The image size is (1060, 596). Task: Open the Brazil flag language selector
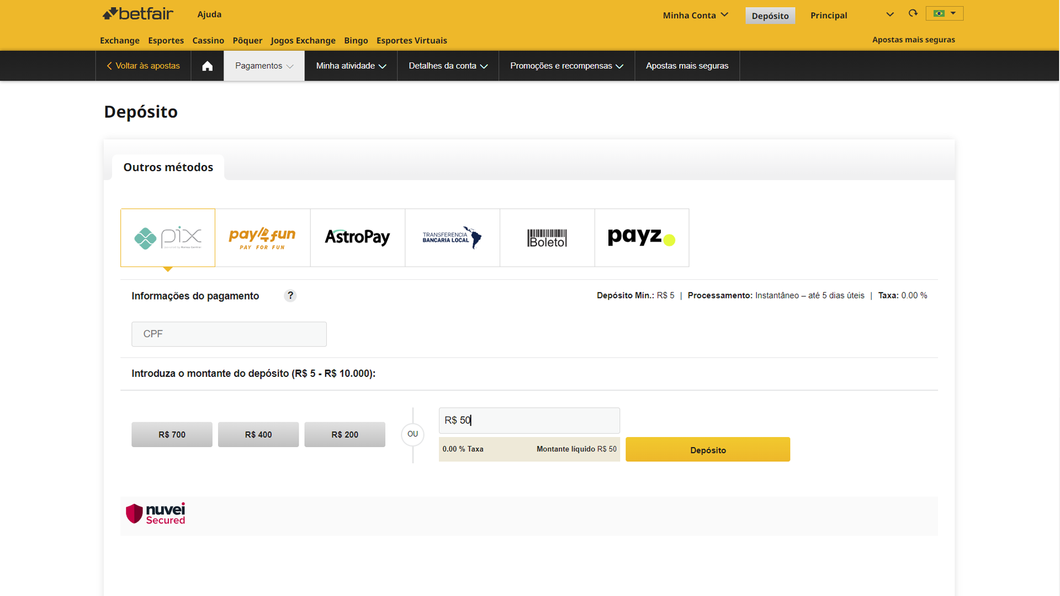944,13
